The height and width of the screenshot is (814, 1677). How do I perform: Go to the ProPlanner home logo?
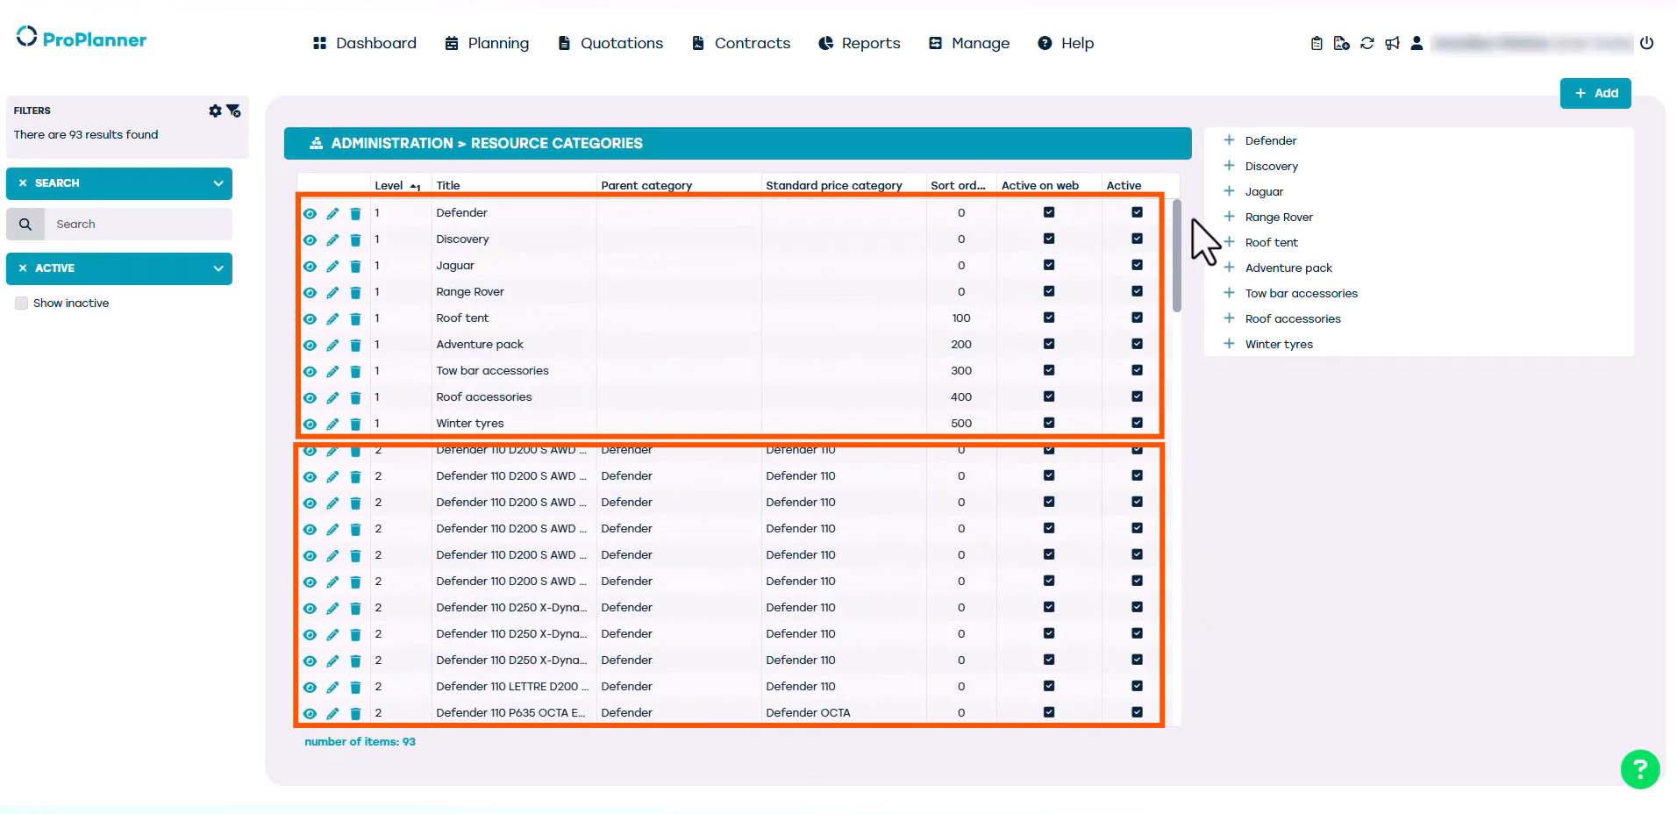(82, 39)
